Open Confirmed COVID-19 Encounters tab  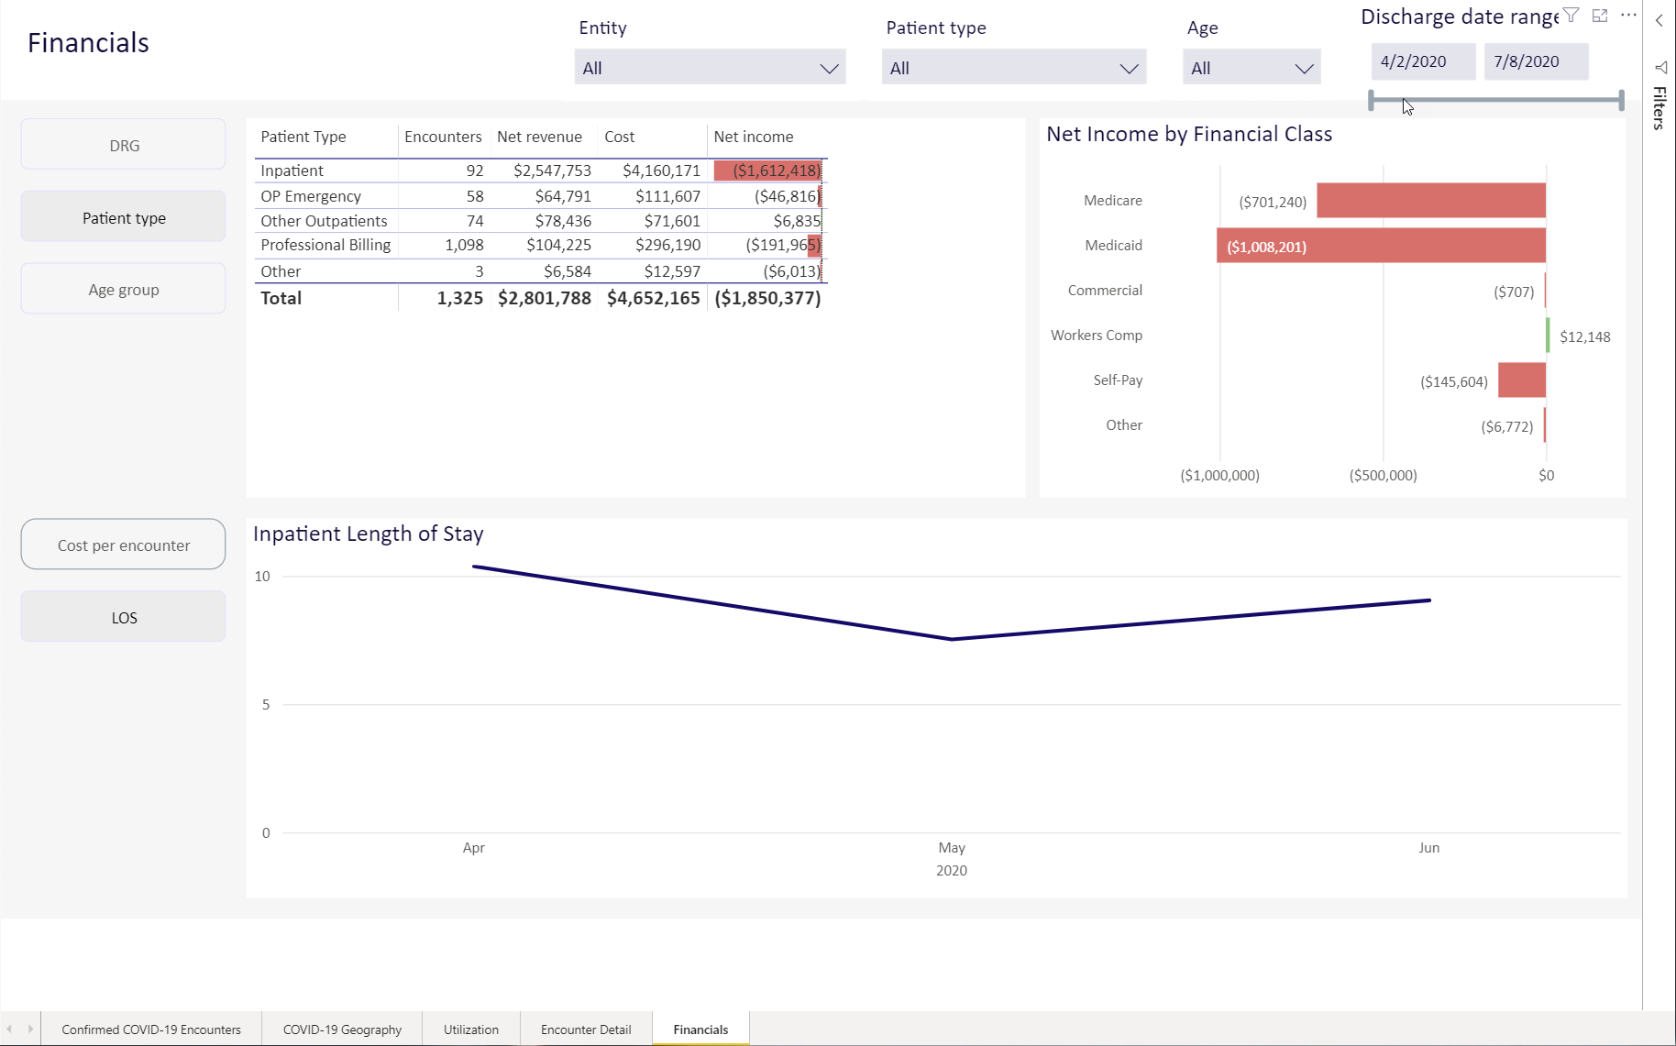point(151,1029)
